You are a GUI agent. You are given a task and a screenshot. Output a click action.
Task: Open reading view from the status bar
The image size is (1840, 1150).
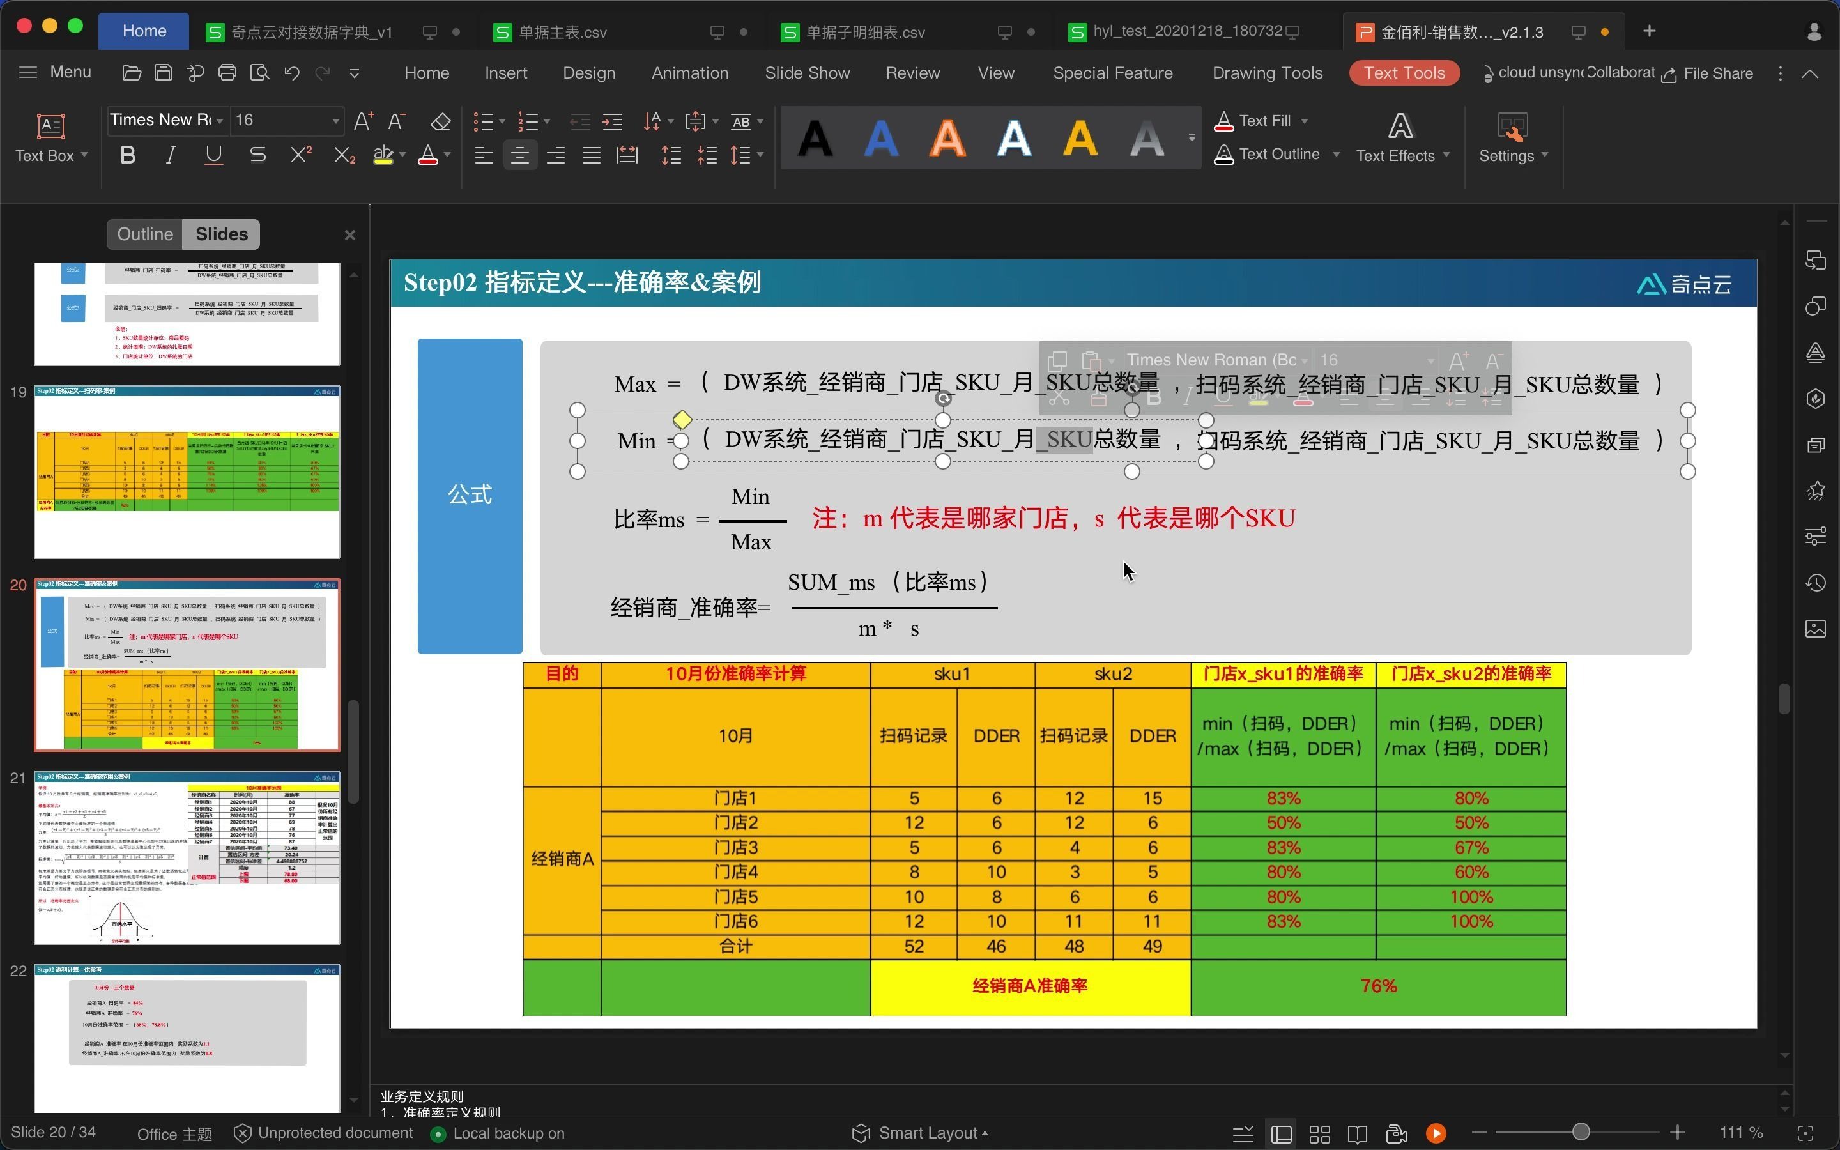[1357, 1133]
